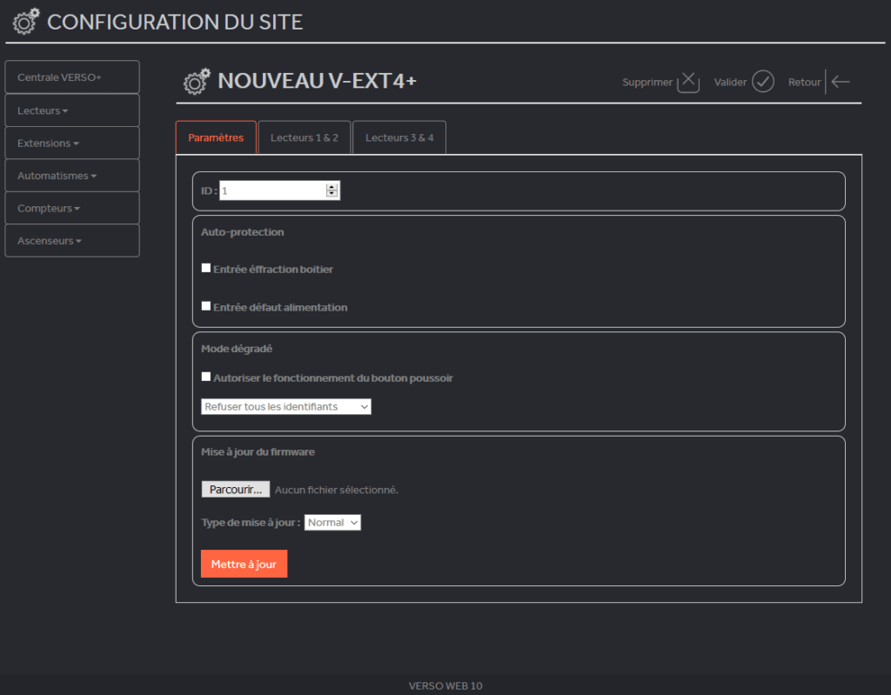Expand the Automatismes sidebar menu

click(x=72, y=176)
